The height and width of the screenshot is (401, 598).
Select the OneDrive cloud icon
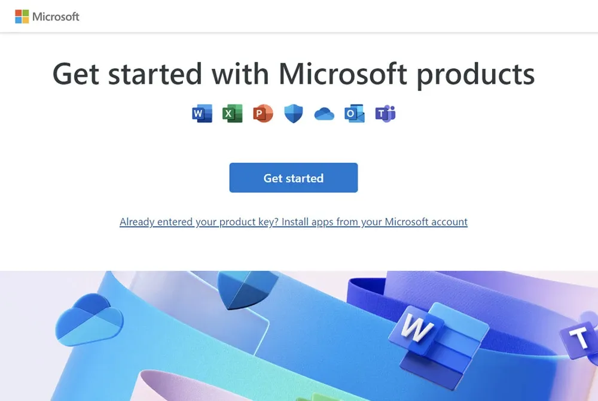pyautogui.click(x=324, y=114)
